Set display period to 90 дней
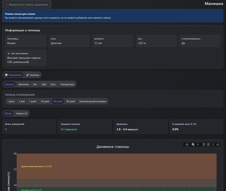The width and height of the screenshot is (226, 191). [70, 101]
